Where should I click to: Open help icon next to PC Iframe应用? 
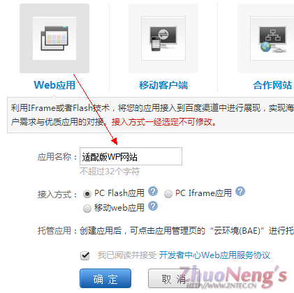pos(240,191)
